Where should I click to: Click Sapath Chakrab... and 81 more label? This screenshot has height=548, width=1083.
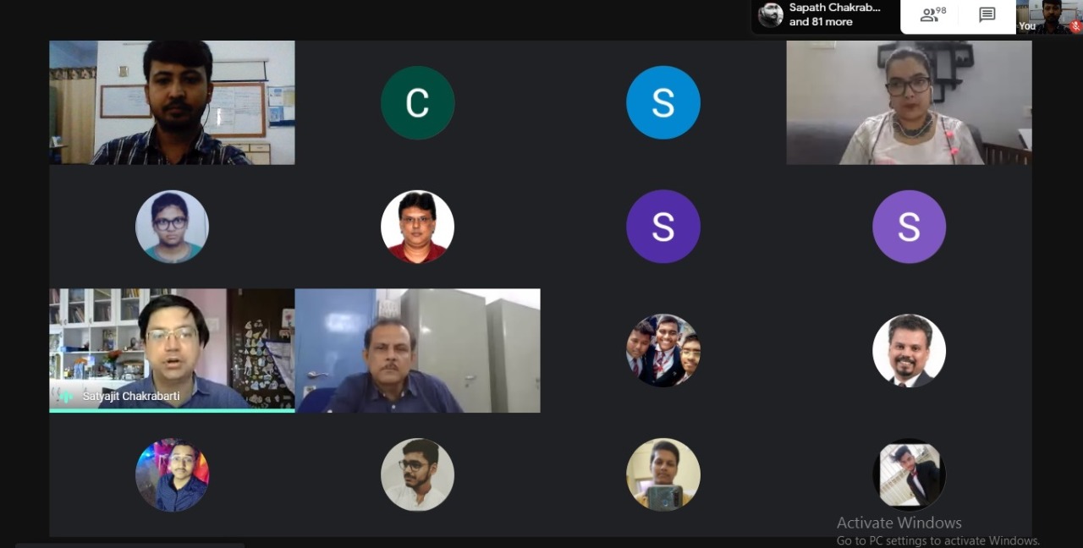click(833, 14)
